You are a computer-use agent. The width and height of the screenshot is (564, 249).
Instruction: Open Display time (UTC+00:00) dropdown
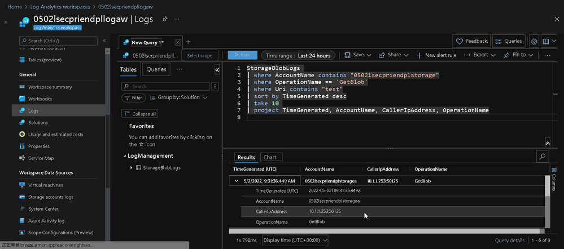[295, 240]
